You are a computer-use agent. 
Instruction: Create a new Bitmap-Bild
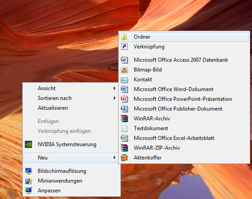(184, 70)
